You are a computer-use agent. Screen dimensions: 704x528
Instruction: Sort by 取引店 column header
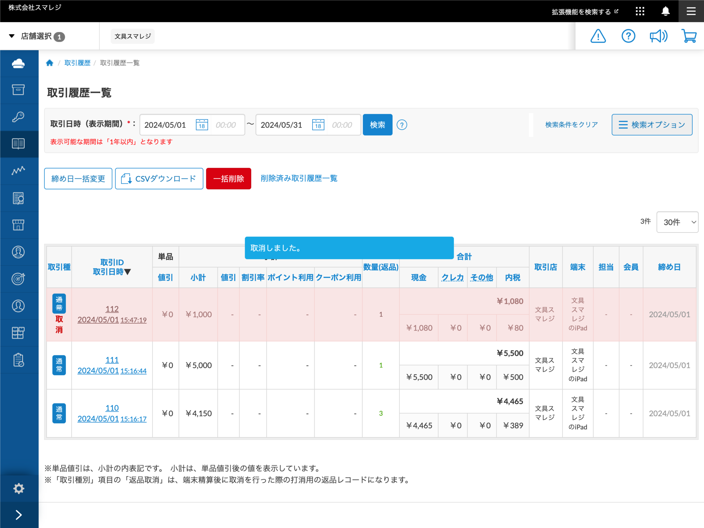click(x=546, y=267)
